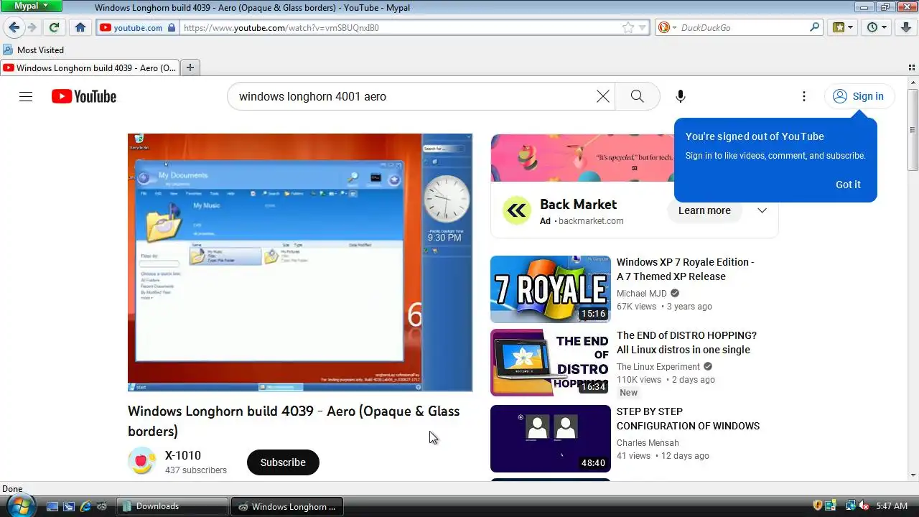This screenshot has width=919, height=517.
Task: Open the bookmarks menu toolbar button
Action: (x=843, y=27)
